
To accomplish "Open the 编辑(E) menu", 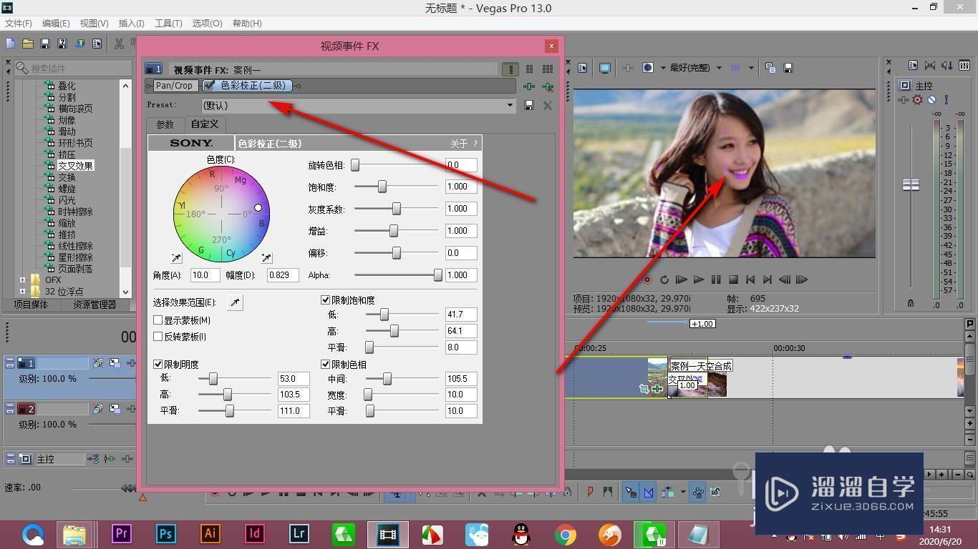I will click(56, 24).
